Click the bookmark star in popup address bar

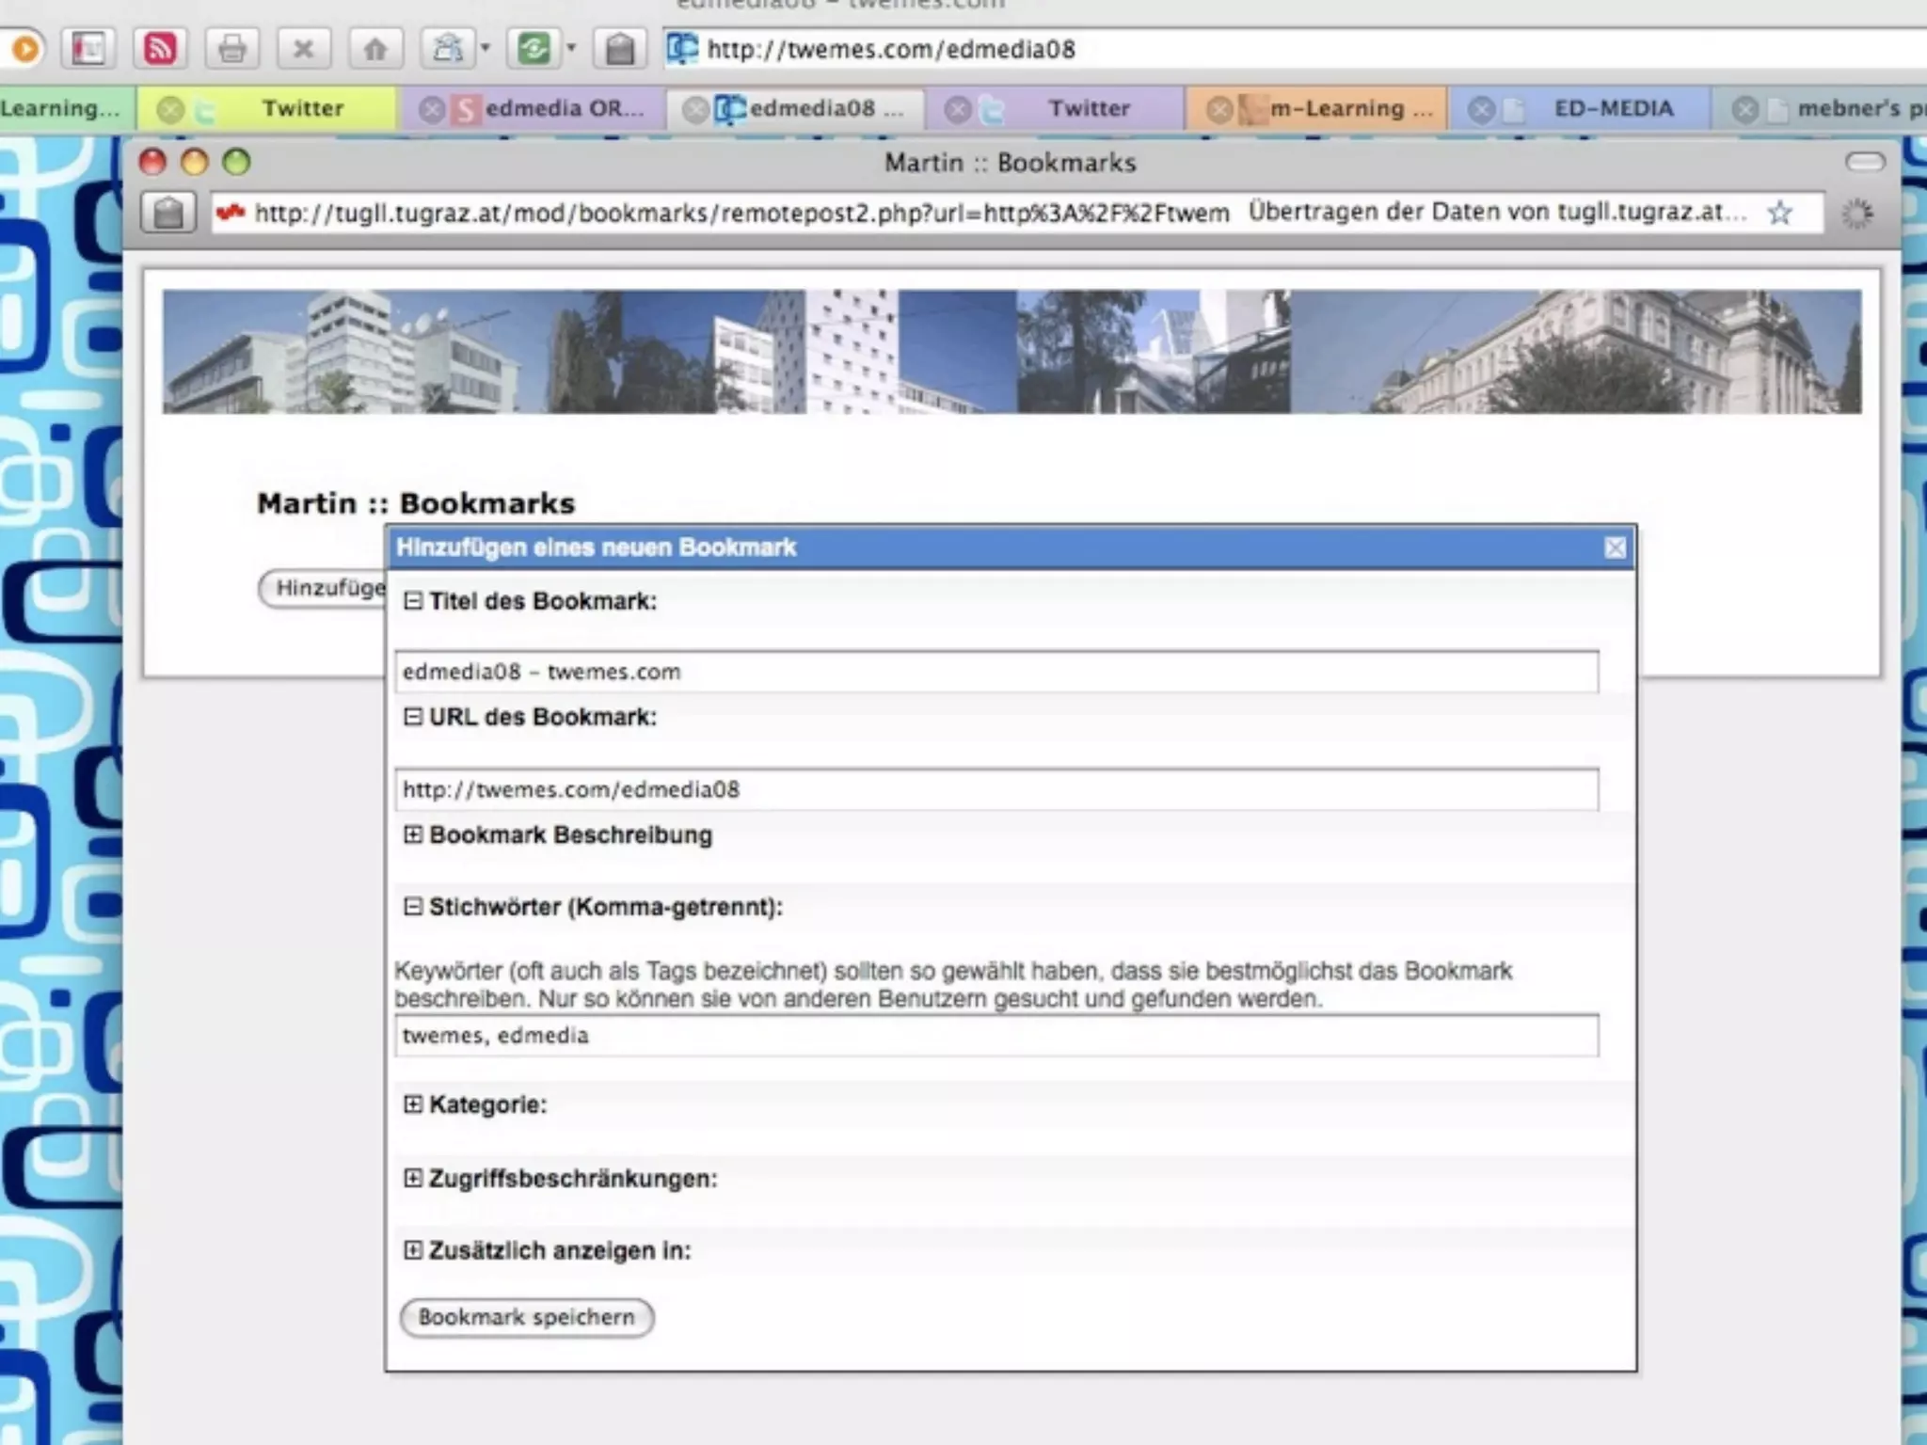(x=1778, y=213)
